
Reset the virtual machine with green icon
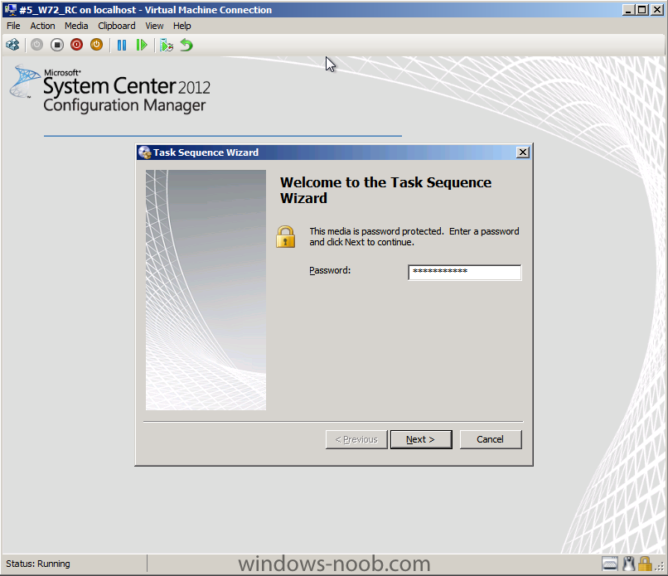pyautogui.click(x=142, y=45)
